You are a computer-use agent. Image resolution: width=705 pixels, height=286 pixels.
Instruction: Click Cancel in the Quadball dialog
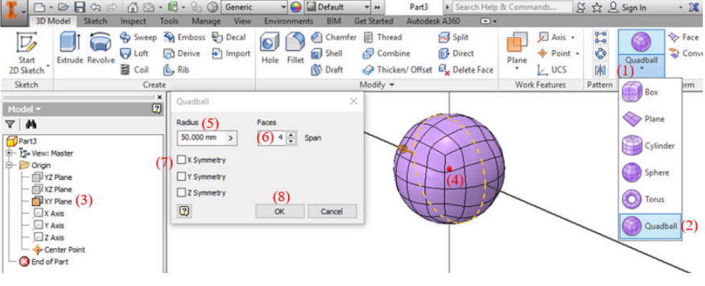[x=332, y=211]
